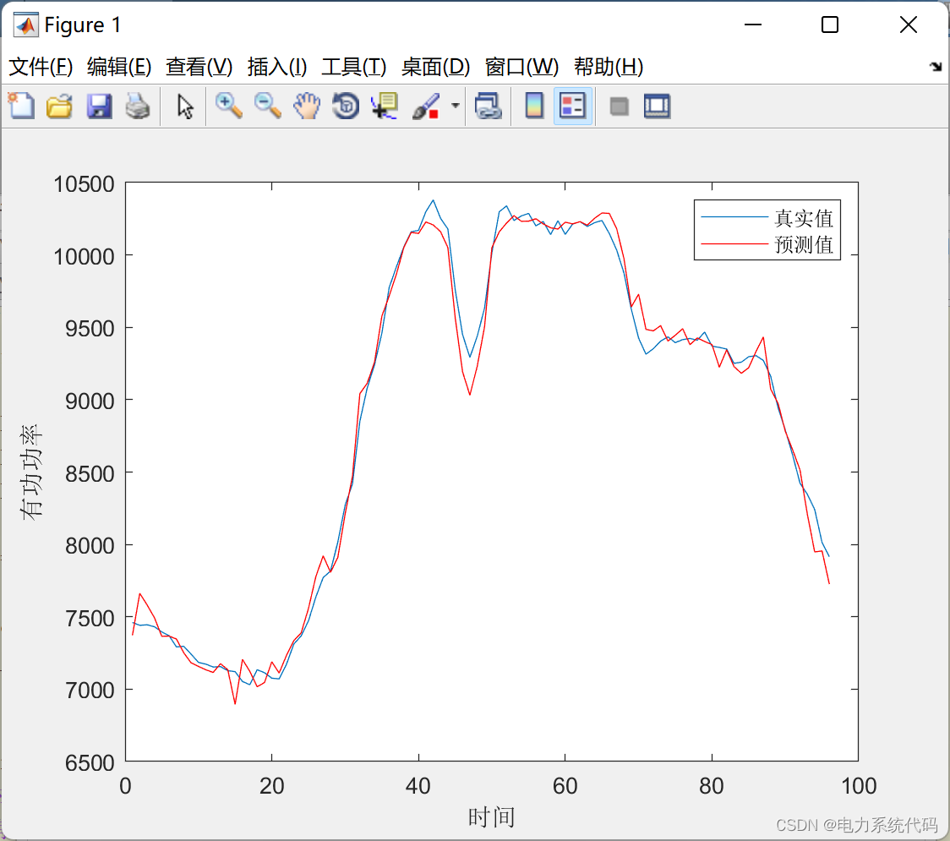Click the New Figure icon

pyautogui.click(x=21, y=106)
